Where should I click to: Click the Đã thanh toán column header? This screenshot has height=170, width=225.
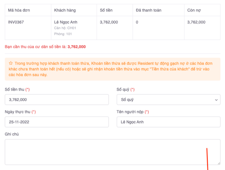tap(148, 10)
